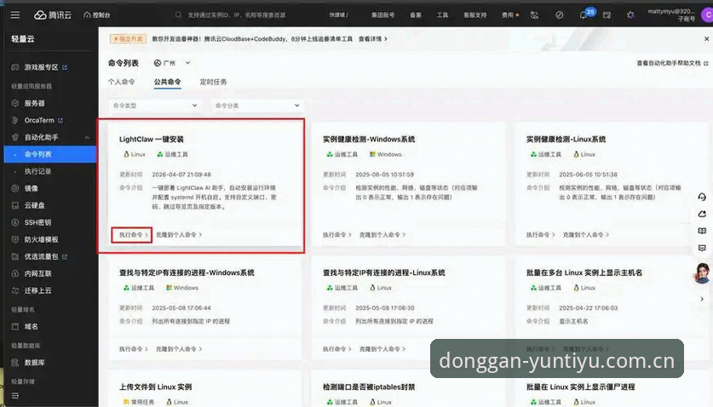Image resolution: width=713 pixels, height=407 pixels.
Task: Collapse the 自动化助手 sidebar group
Action: pyautogui.click(x=87, y=137)
